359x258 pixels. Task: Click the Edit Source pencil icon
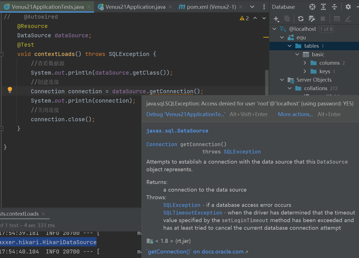[x=348, y=19]
